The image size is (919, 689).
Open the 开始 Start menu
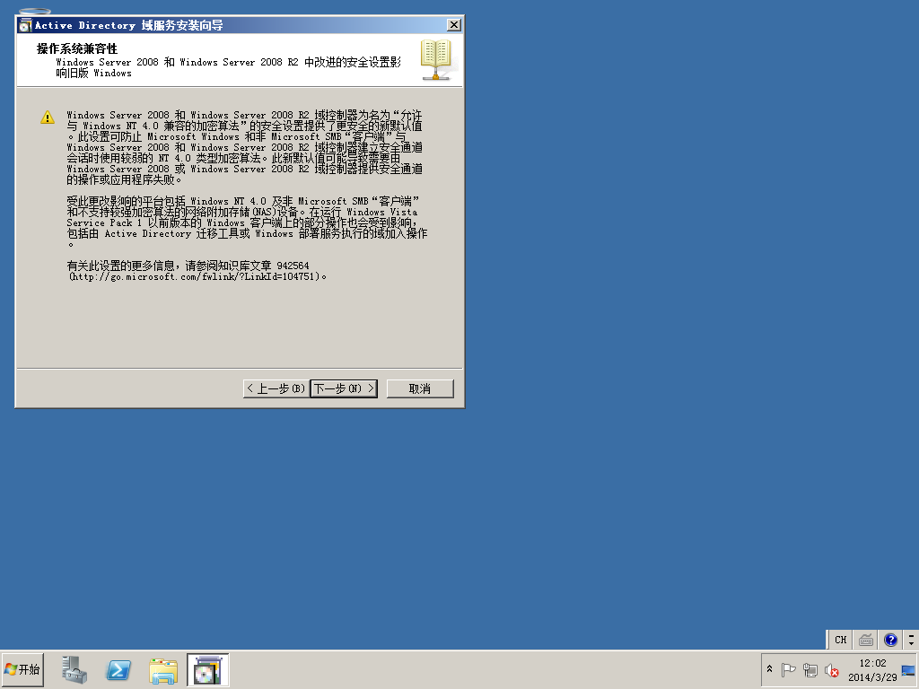coord(22,669)
